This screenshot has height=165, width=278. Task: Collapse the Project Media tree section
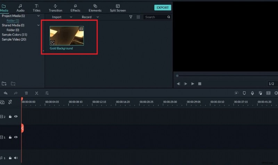pyautogui.click(x=39, y=16)
